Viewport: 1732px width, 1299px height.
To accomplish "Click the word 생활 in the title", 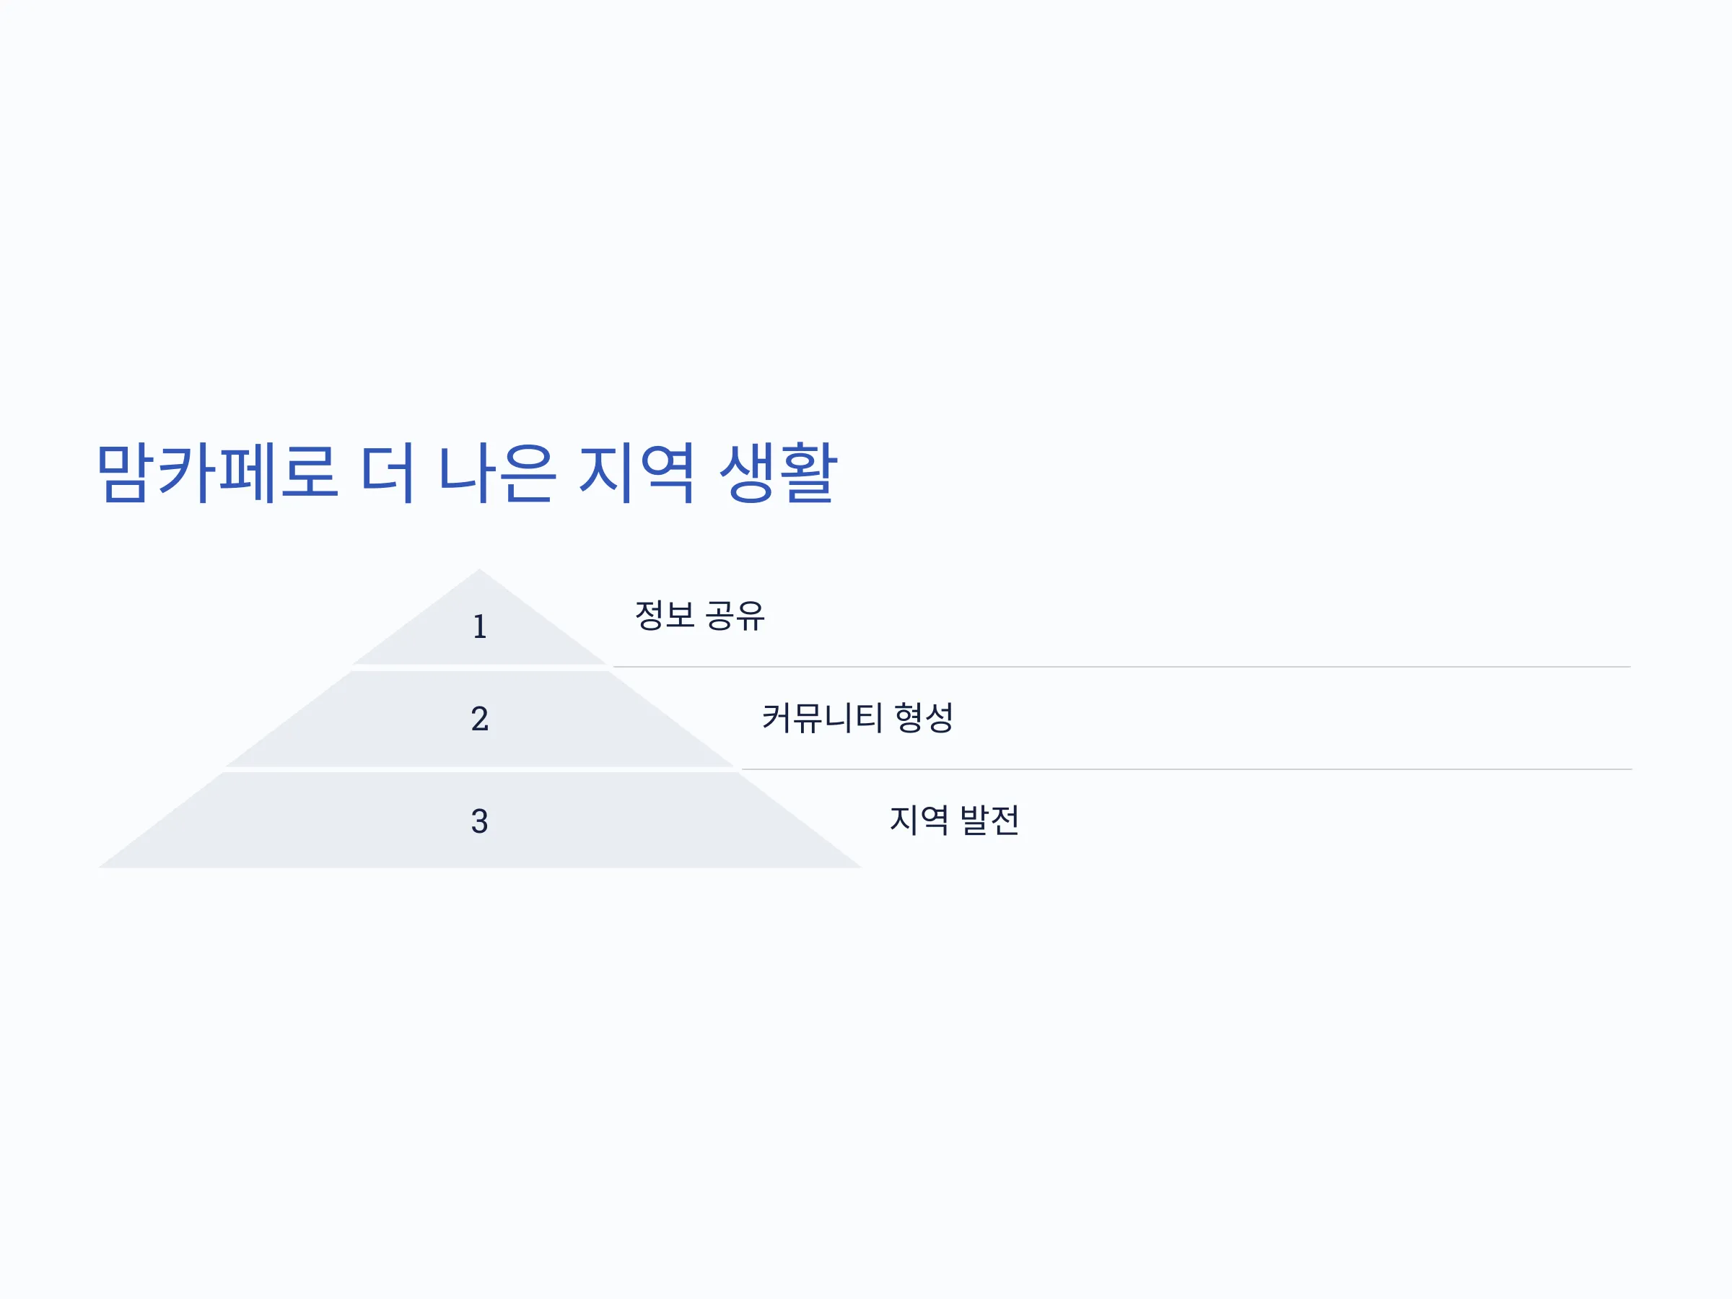I will (x=778, y=473).
